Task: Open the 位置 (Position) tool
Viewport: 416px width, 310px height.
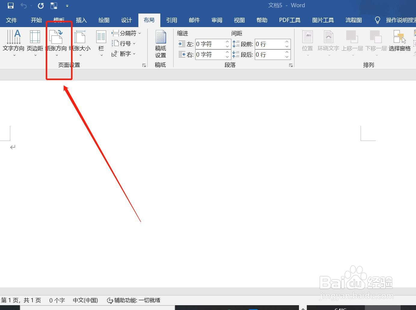Action: [x=307, y=42]
